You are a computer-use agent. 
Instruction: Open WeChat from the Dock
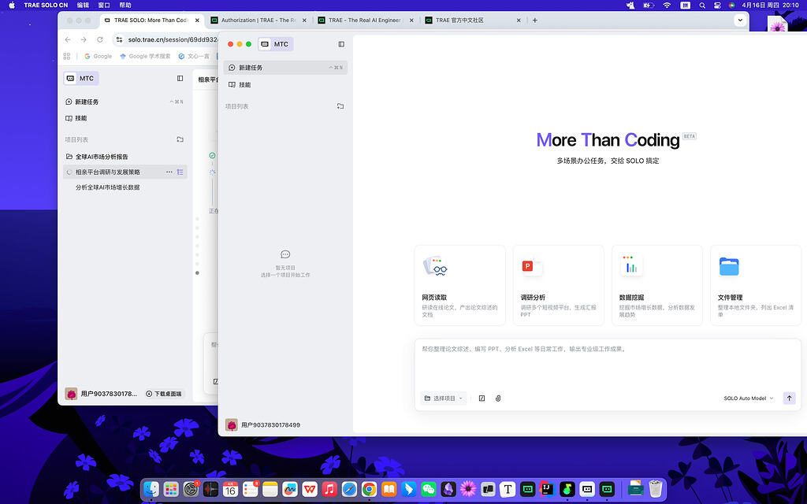pyautogui.click(x=428, y=488)
